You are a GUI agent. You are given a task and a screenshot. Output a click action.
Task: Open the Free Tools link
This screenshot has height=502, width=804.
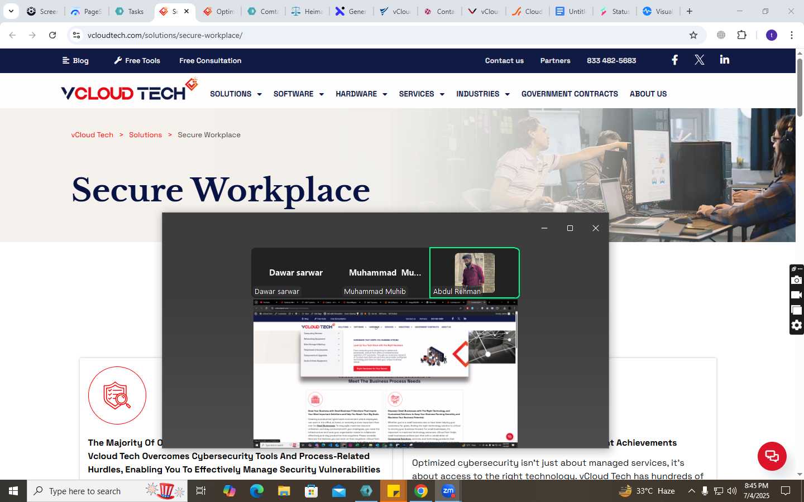pyautogui.click(x=137, y=60)
